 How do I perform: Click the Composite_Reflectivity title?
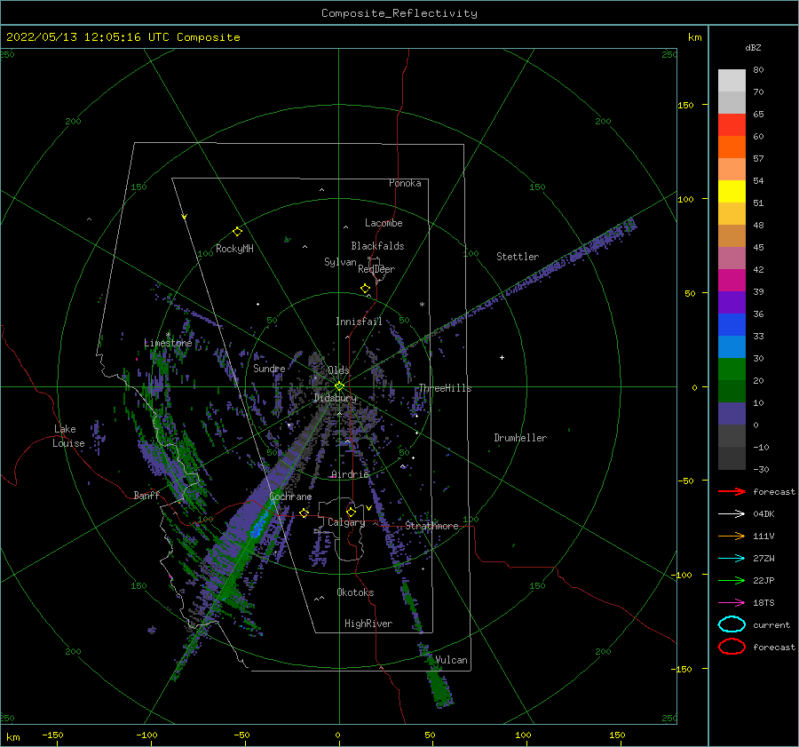[399, 13]
